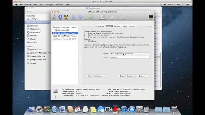
Task: Click the Eject toolbar icon
Action: click(80, 17)
